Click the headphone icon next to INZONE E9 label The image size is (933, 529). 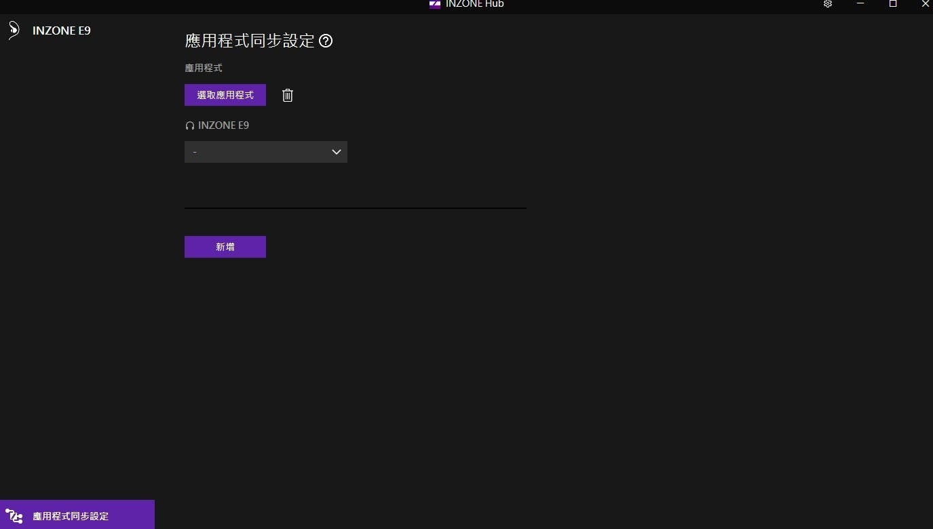click(x=190, y=125)
